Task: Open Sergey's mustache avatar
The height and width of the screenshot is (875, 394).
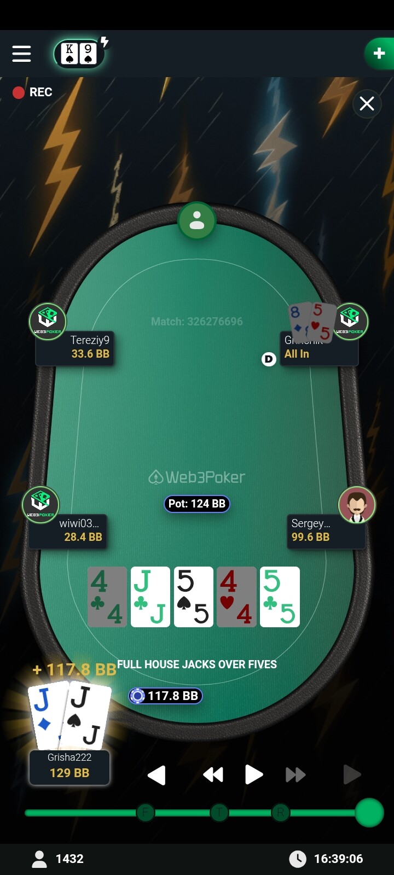Action: click(x=357, y=504)
